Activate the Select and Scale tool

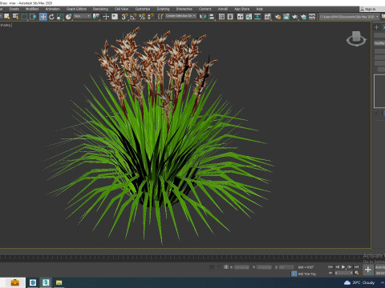tap(60, 17)
